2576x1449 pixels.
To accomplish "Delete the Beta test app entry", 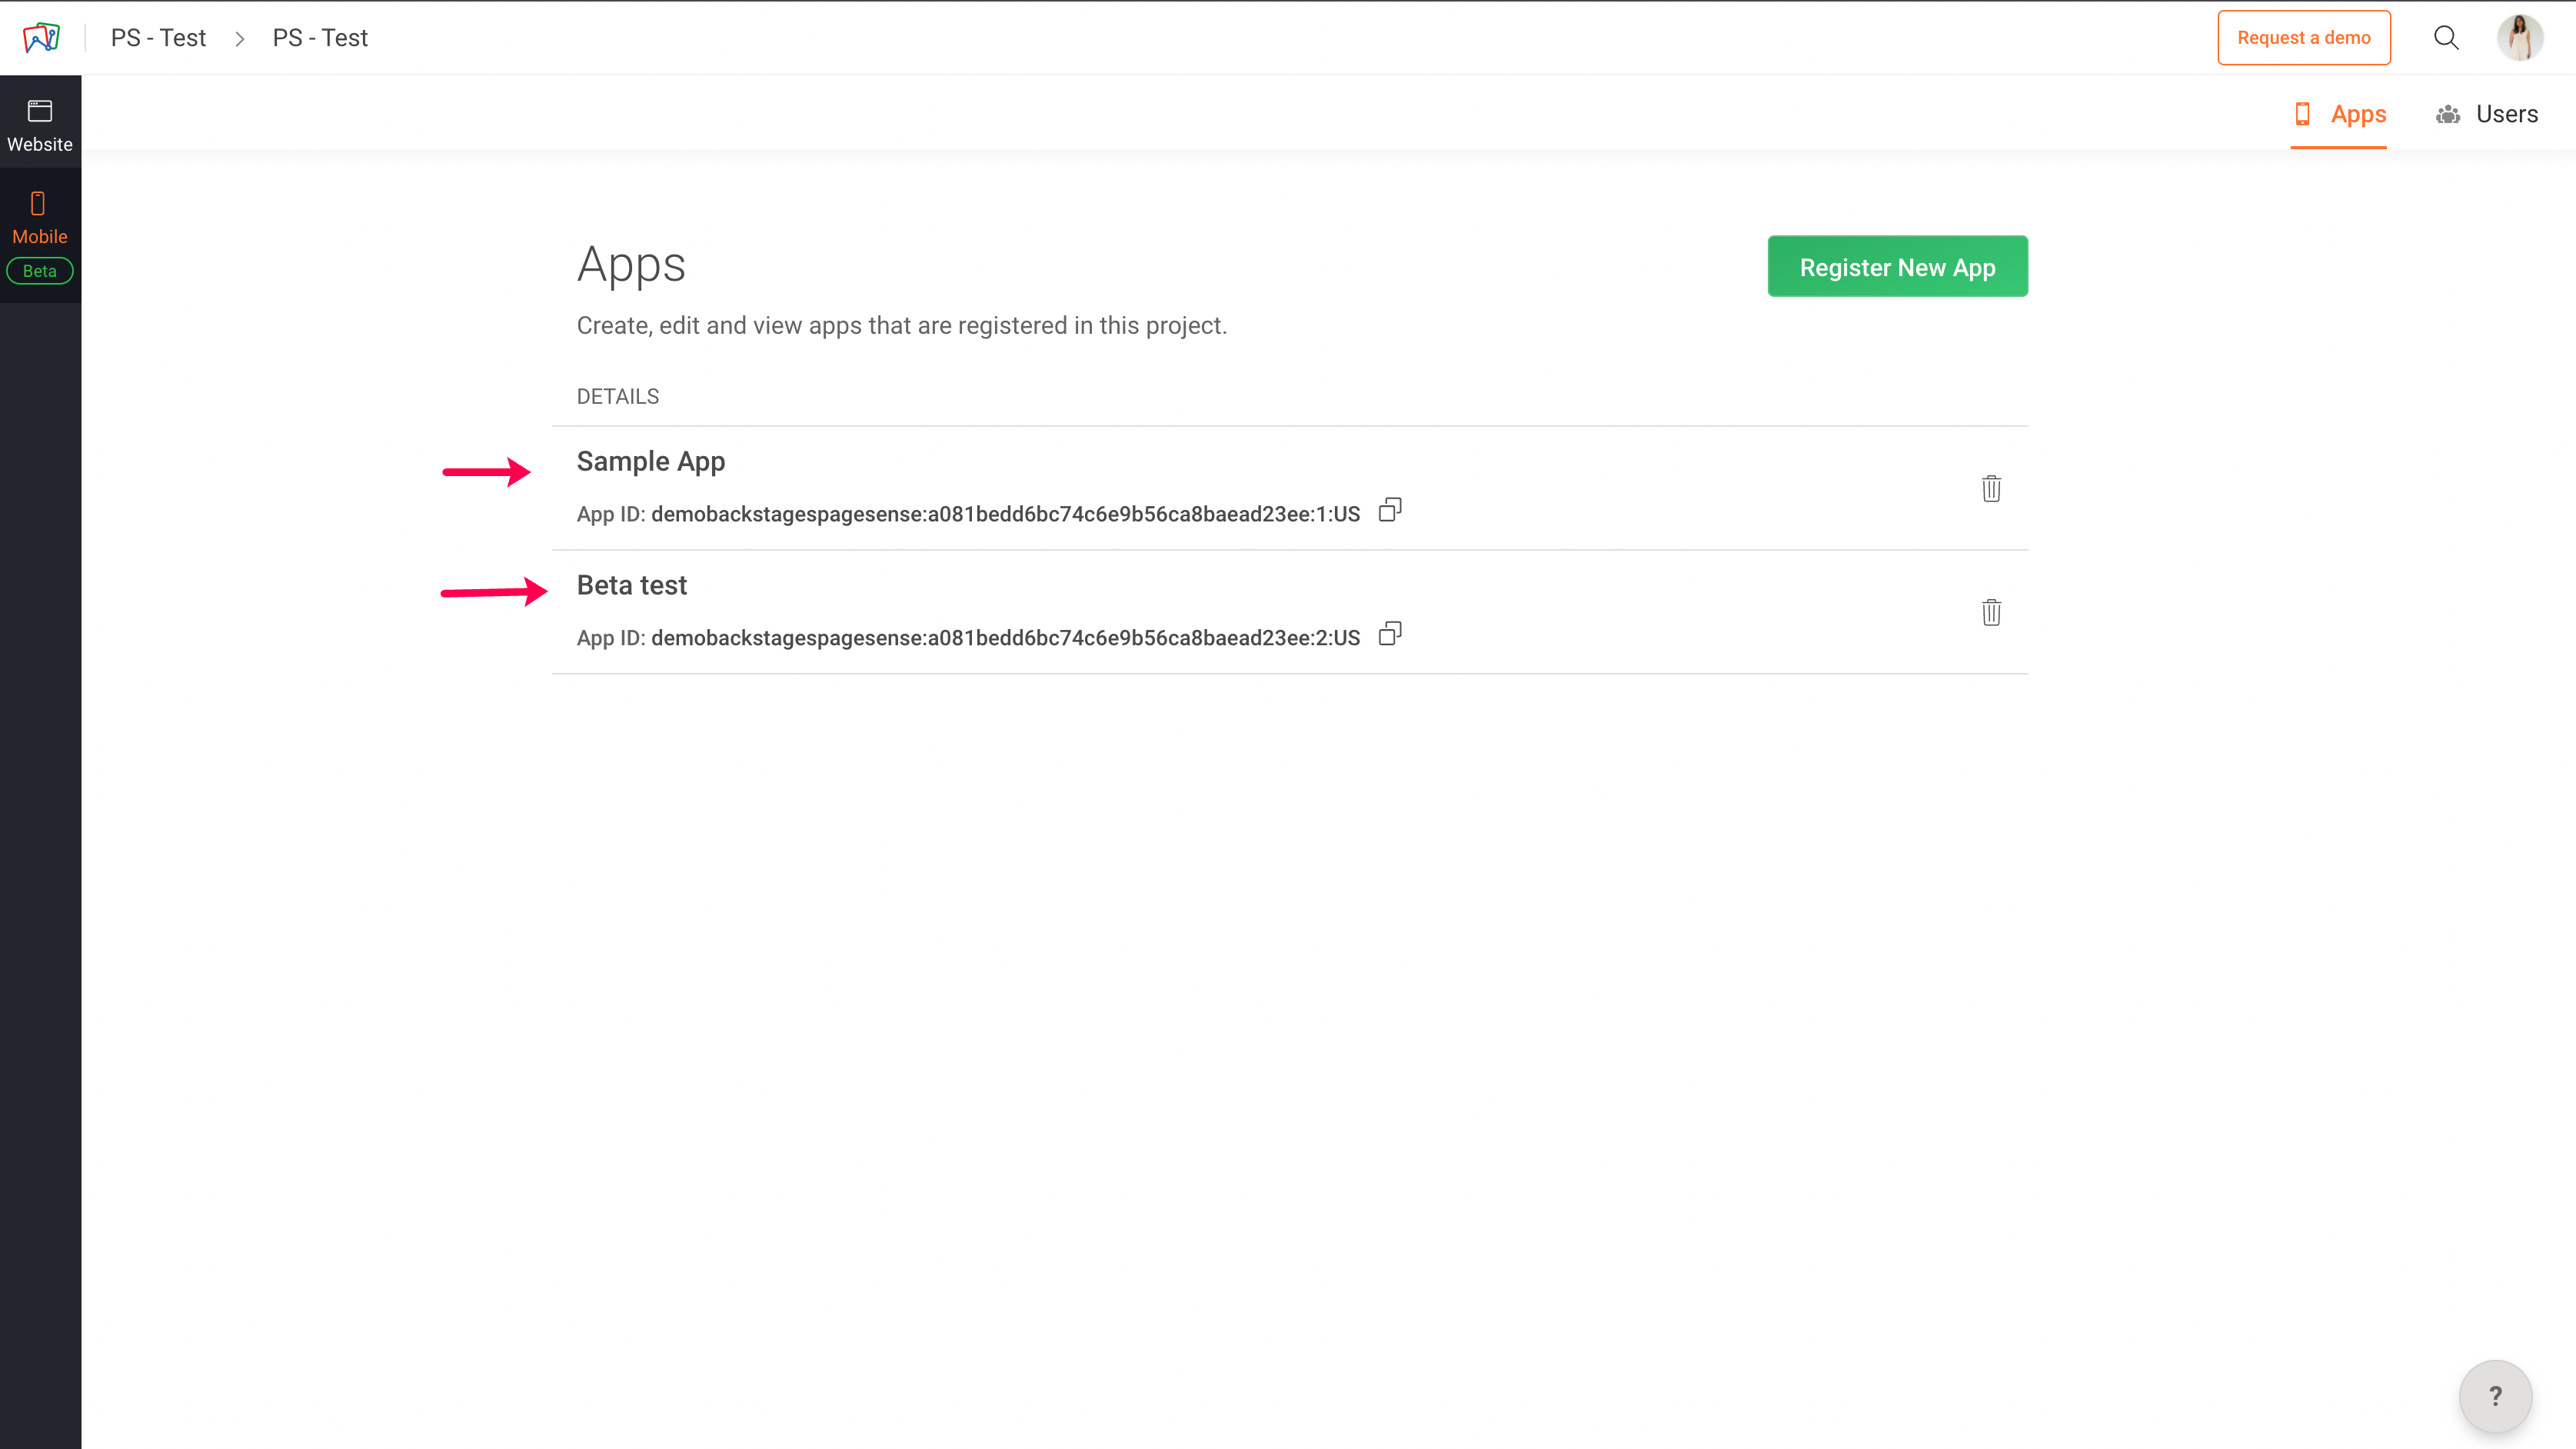I will tap(1991, 612).
